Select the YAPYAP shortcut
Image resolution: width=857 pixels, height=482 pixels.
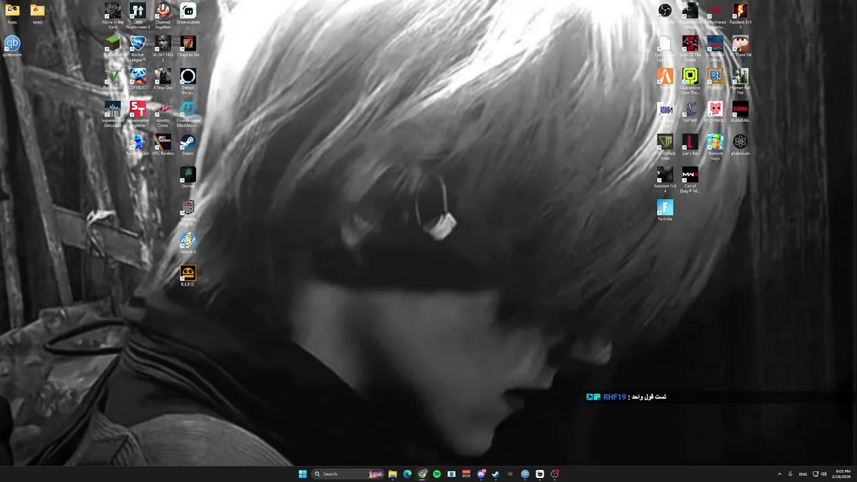[x=690, y=112]
